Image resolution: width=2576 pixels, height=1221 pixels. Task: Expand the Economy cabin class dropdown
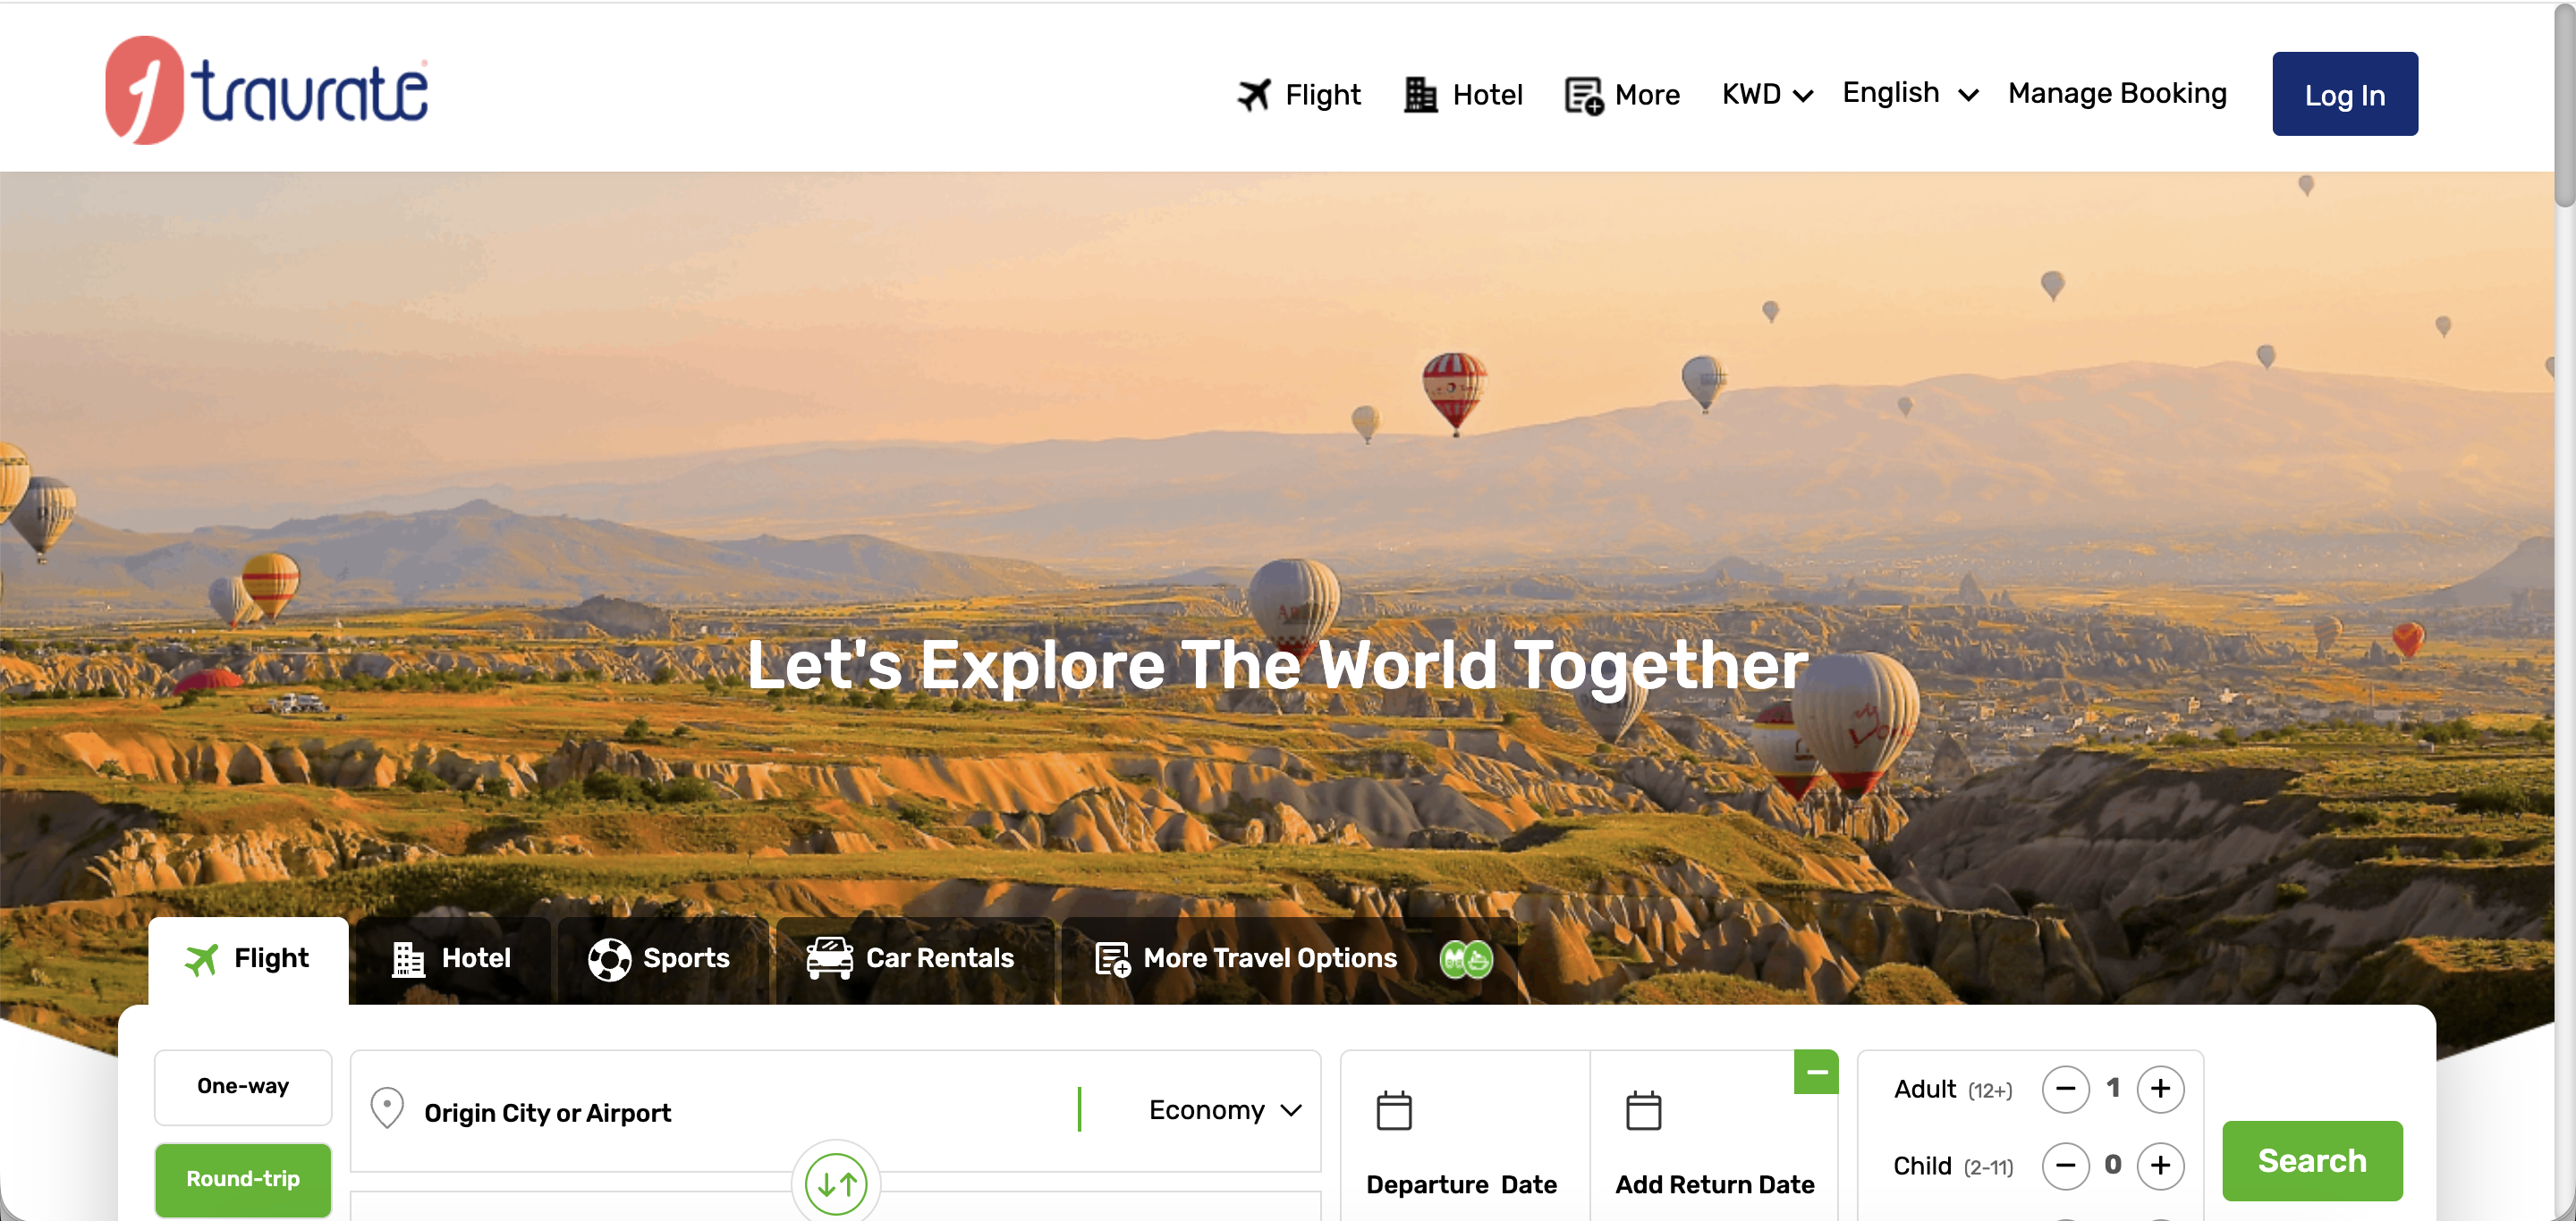[x=1224, y=1110]
